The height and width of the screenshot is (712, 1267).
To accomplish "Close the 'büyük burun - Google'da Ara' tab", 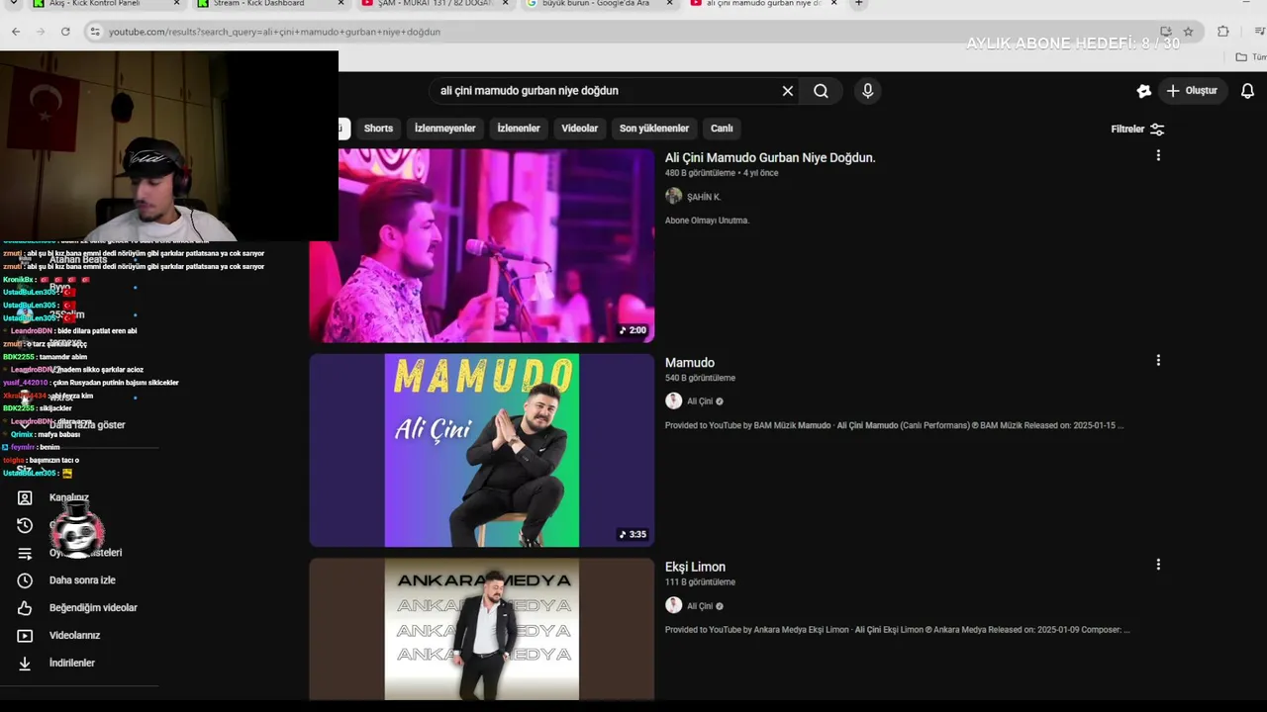I will [669, 4].
